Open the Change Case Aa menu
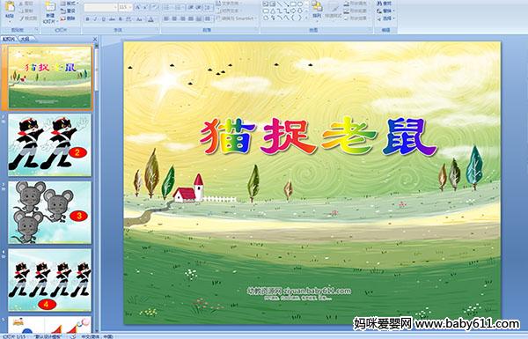 [139, 19]
